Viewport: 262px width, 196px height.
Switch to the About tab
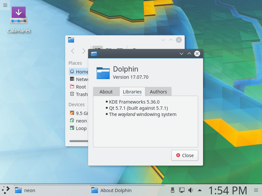click(106, 92)
